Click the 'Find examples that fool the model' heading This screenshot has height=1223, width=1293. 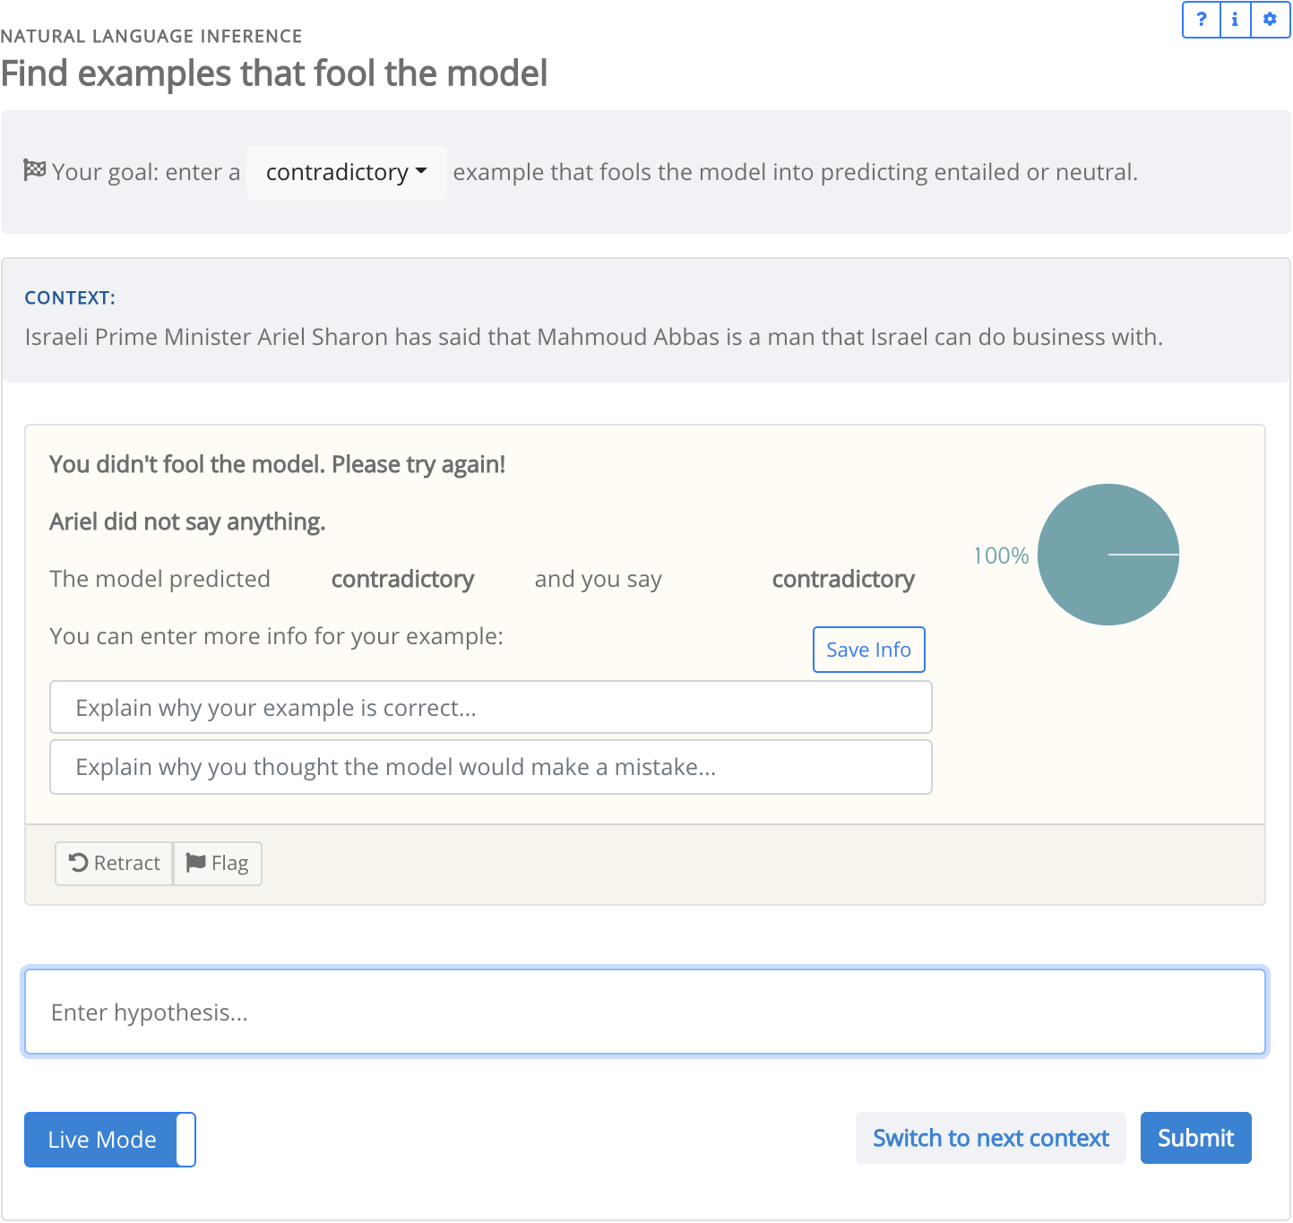pos(274,73)
